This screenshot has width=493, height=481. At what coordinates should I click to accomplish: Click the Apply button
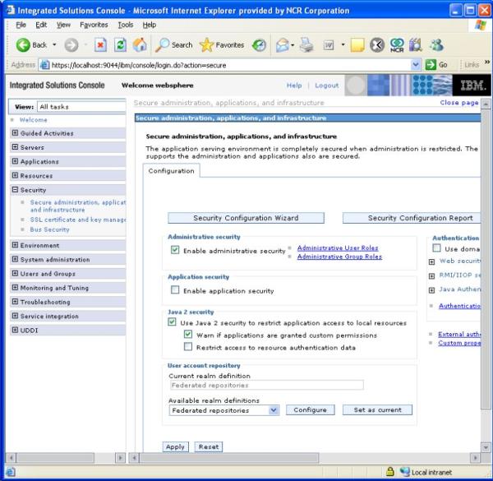pyautogui.click(x=176, y=446)
